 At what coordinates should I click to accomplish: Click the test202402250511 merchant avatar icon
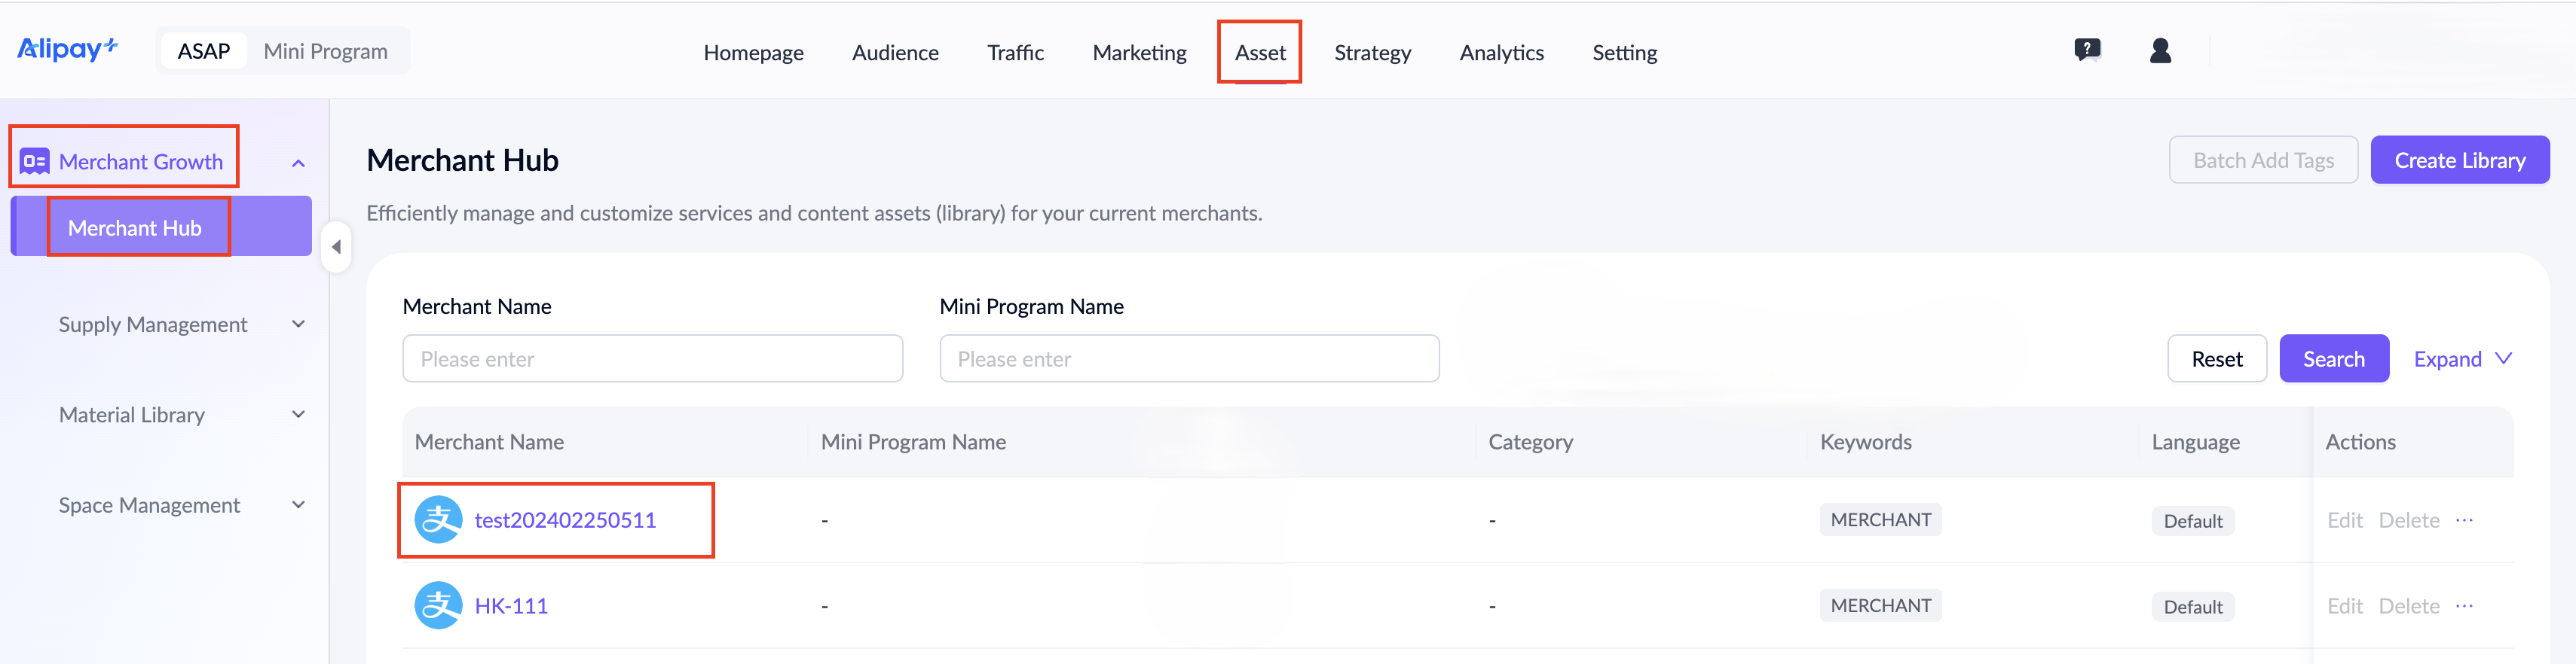pyautogui.click(x=438, y=520)
